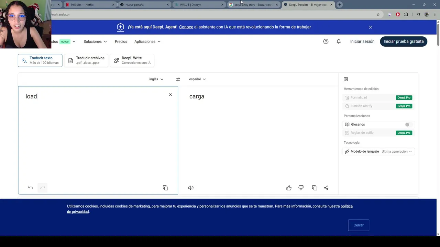The width and height of the screenshot is (440, 247).
Task: Redo the edit in source box
Action: [43, 188]
